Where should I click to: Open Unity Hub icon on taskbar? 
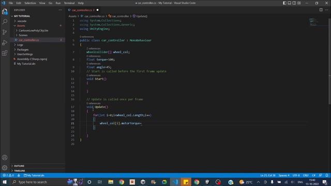[143, 182]
